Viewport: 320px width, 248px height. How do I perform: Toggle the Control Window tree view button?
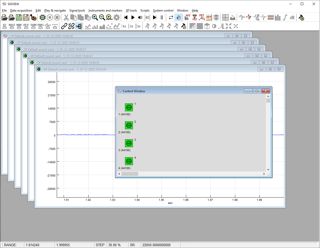point(79,26)
